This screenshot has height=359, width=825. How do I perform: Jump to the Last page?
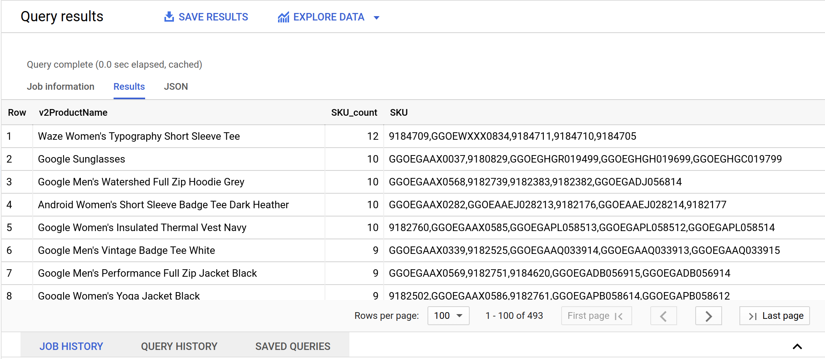[x=775, y=316]
